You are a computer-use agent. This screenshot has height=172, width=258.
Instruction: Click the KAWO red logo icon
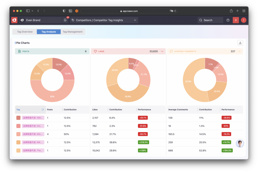tap(14, 20)
